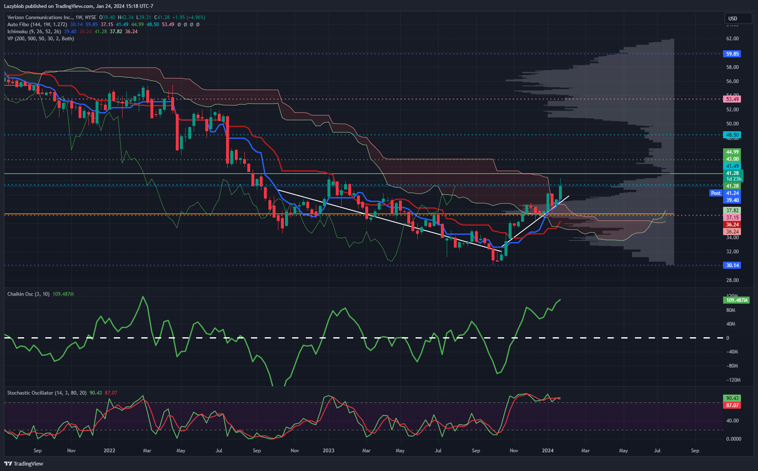Click the 41.49 price axis label

coord(732,166)
